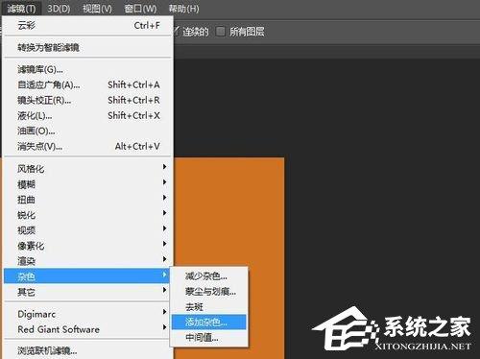Screen dimensions: 480x359
Task: Select 自适应广角(A)... filter
Action: pyautogui.click(x=87, y=84)
